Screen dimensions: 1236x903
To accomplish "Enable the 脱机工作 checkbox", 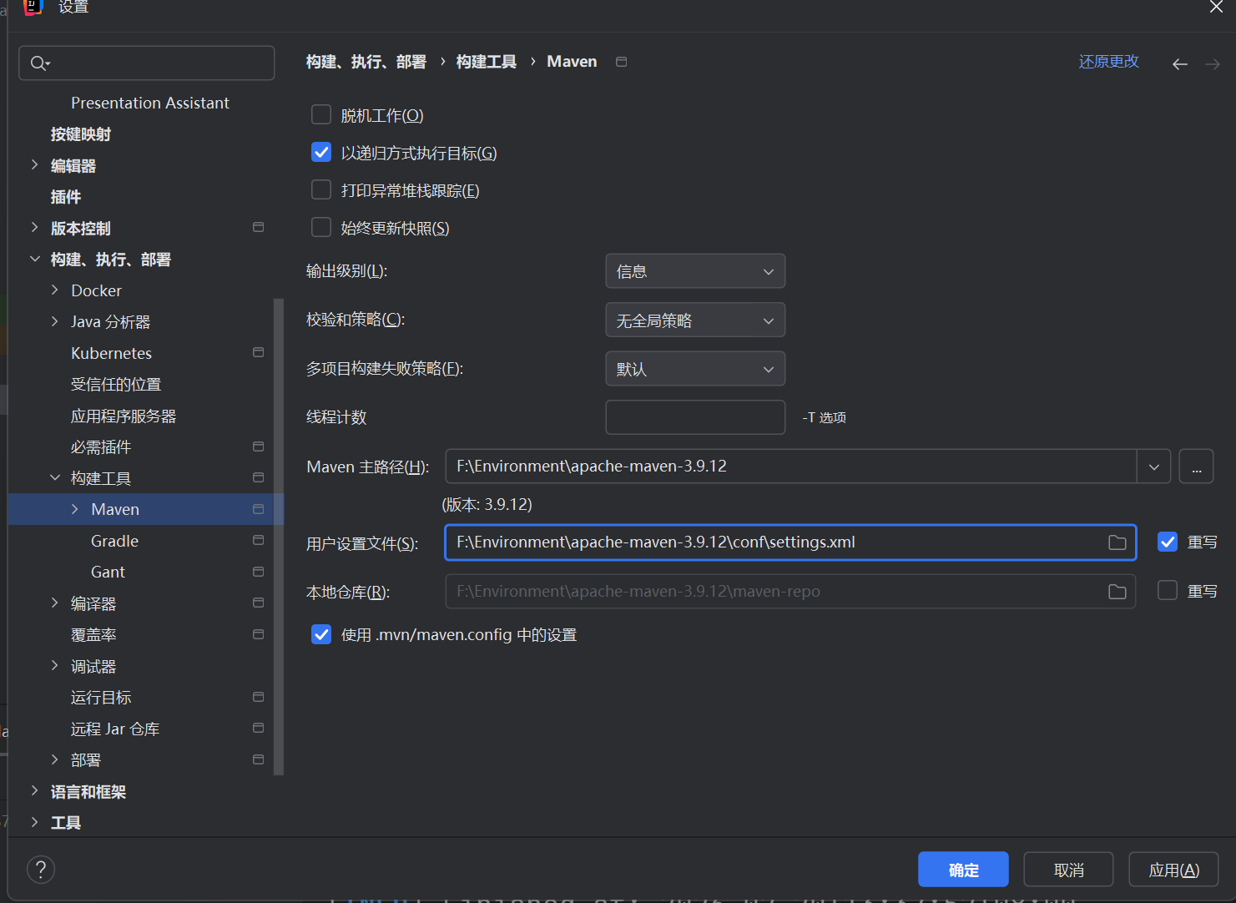I will (321, 114).
